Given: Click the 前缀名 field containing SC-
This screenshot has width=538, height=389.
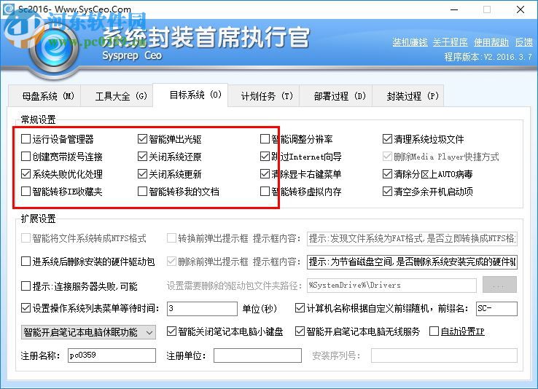Looking at the screenshot, I should [496, 308].
